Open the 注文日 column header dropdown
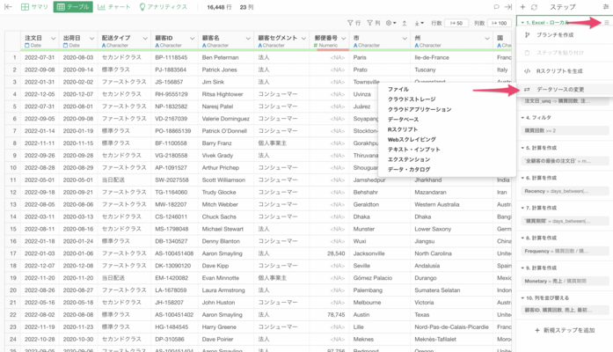The width and height of the screenshot is (613, 352). pyautogui.click(x=53, y=39)
